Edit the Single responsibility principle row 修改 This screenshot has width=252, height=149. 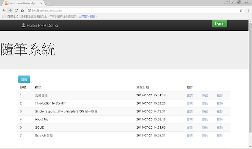click(205, 112)
